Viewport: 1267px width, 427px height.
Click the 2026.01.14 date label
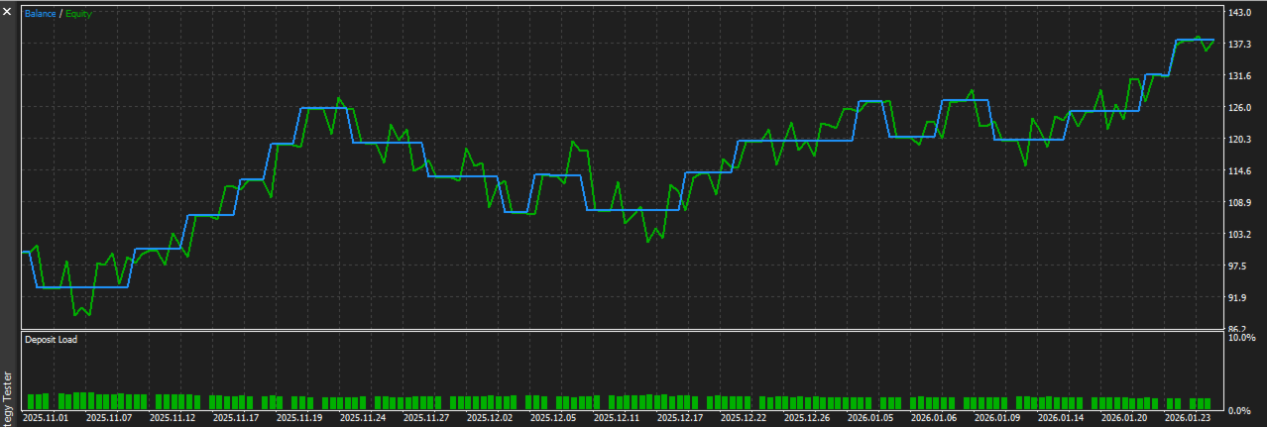(1061, 418)
